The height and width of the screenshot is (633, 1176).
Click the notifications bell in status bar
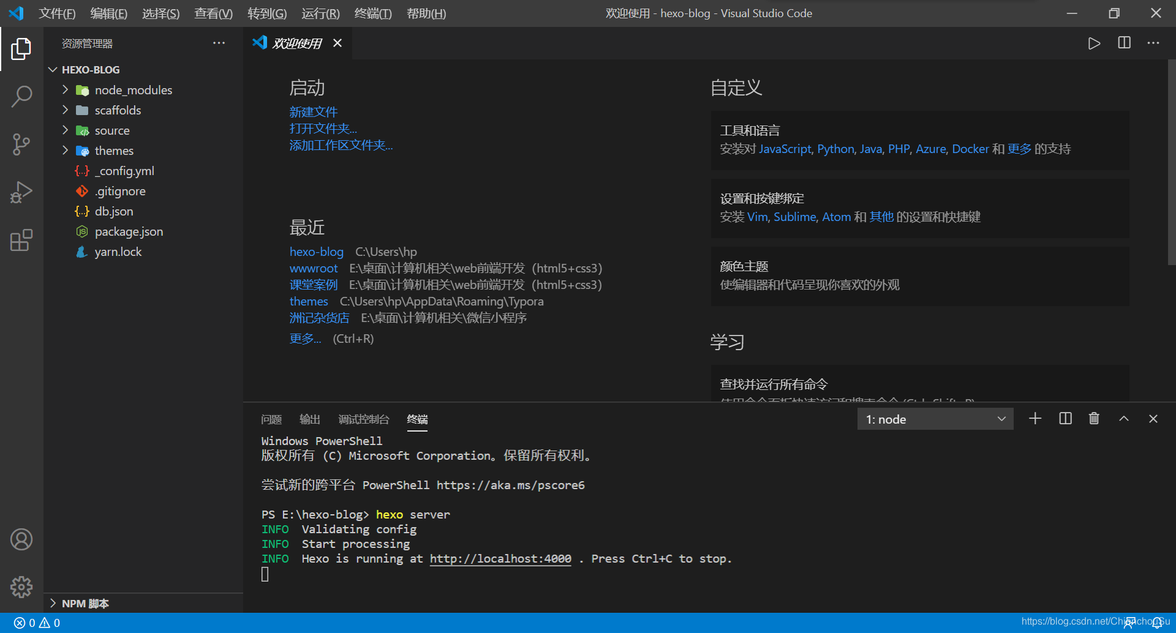(1156, 623)
